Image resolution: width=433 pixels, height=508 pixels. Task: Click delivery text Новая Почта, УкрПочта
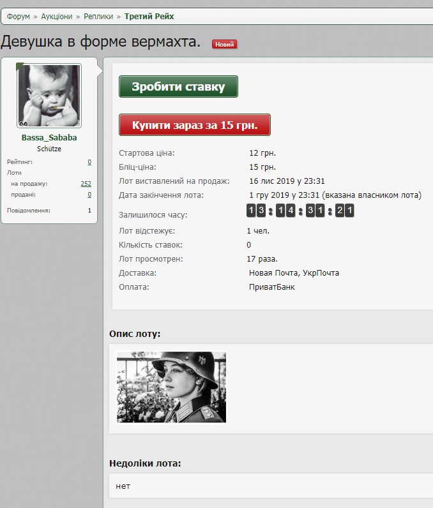294,273
